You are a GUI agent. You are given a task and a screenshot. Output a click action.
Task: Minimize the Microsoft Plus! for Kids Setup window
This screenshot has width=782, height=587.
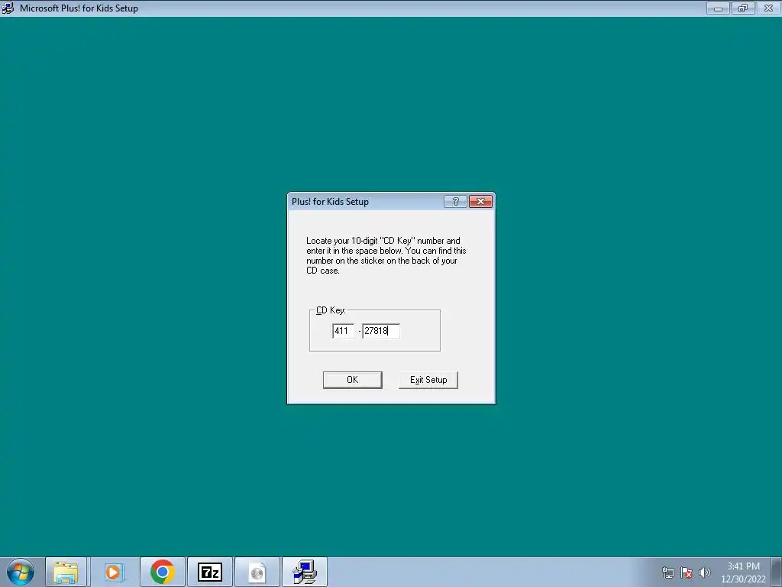718,8
